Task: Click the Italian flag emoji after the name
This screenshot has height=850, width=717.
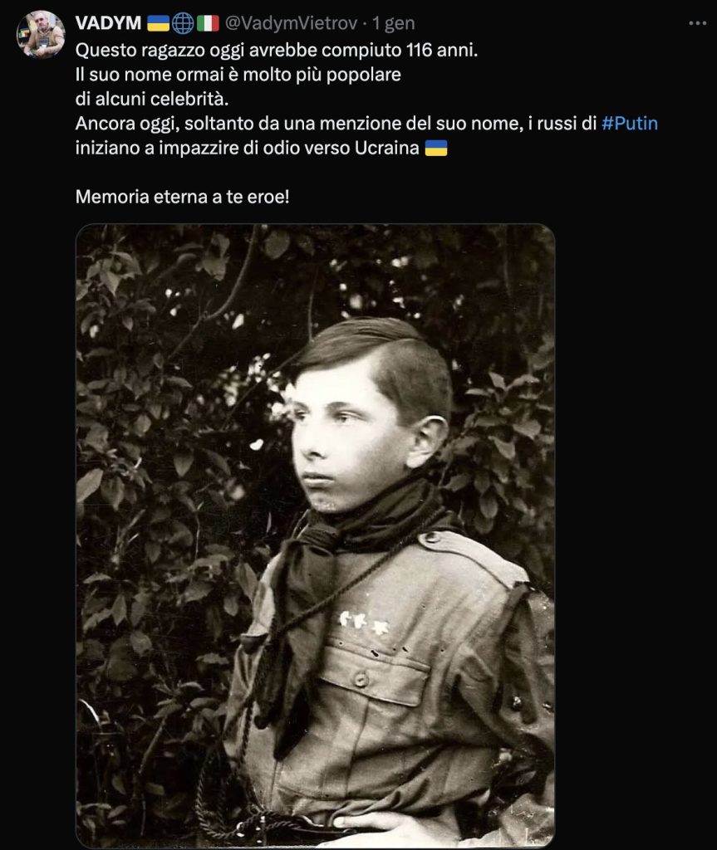Action: (x=208, y=23)
